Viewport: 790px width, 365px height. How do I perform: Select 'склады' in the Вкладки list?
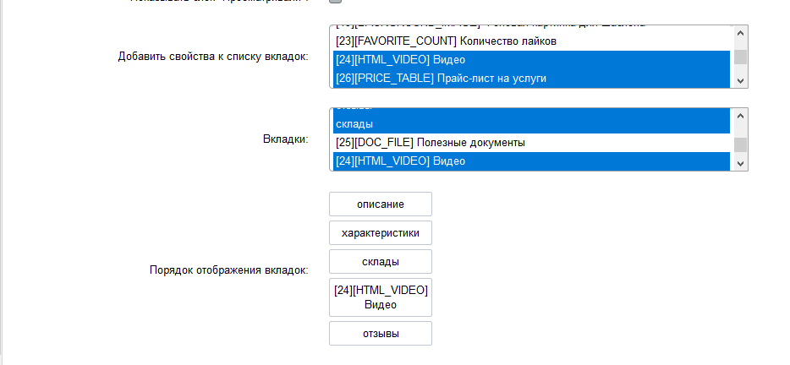[x=531, y=124]
